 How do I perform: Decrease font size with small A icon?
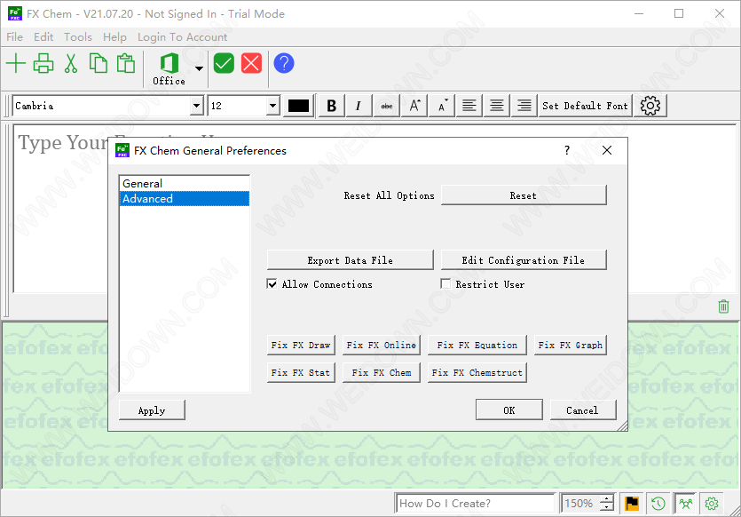point(441,106)
